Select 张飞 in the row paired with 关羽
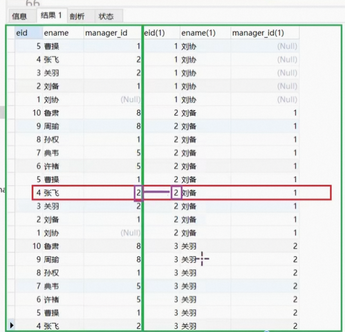 click(51, 326)
